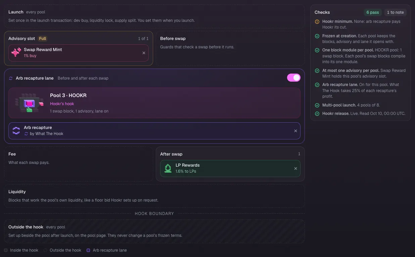
Task: Click the Pool 3 HOOKR pixel thumbnail
Action: (x=30, y=103)
